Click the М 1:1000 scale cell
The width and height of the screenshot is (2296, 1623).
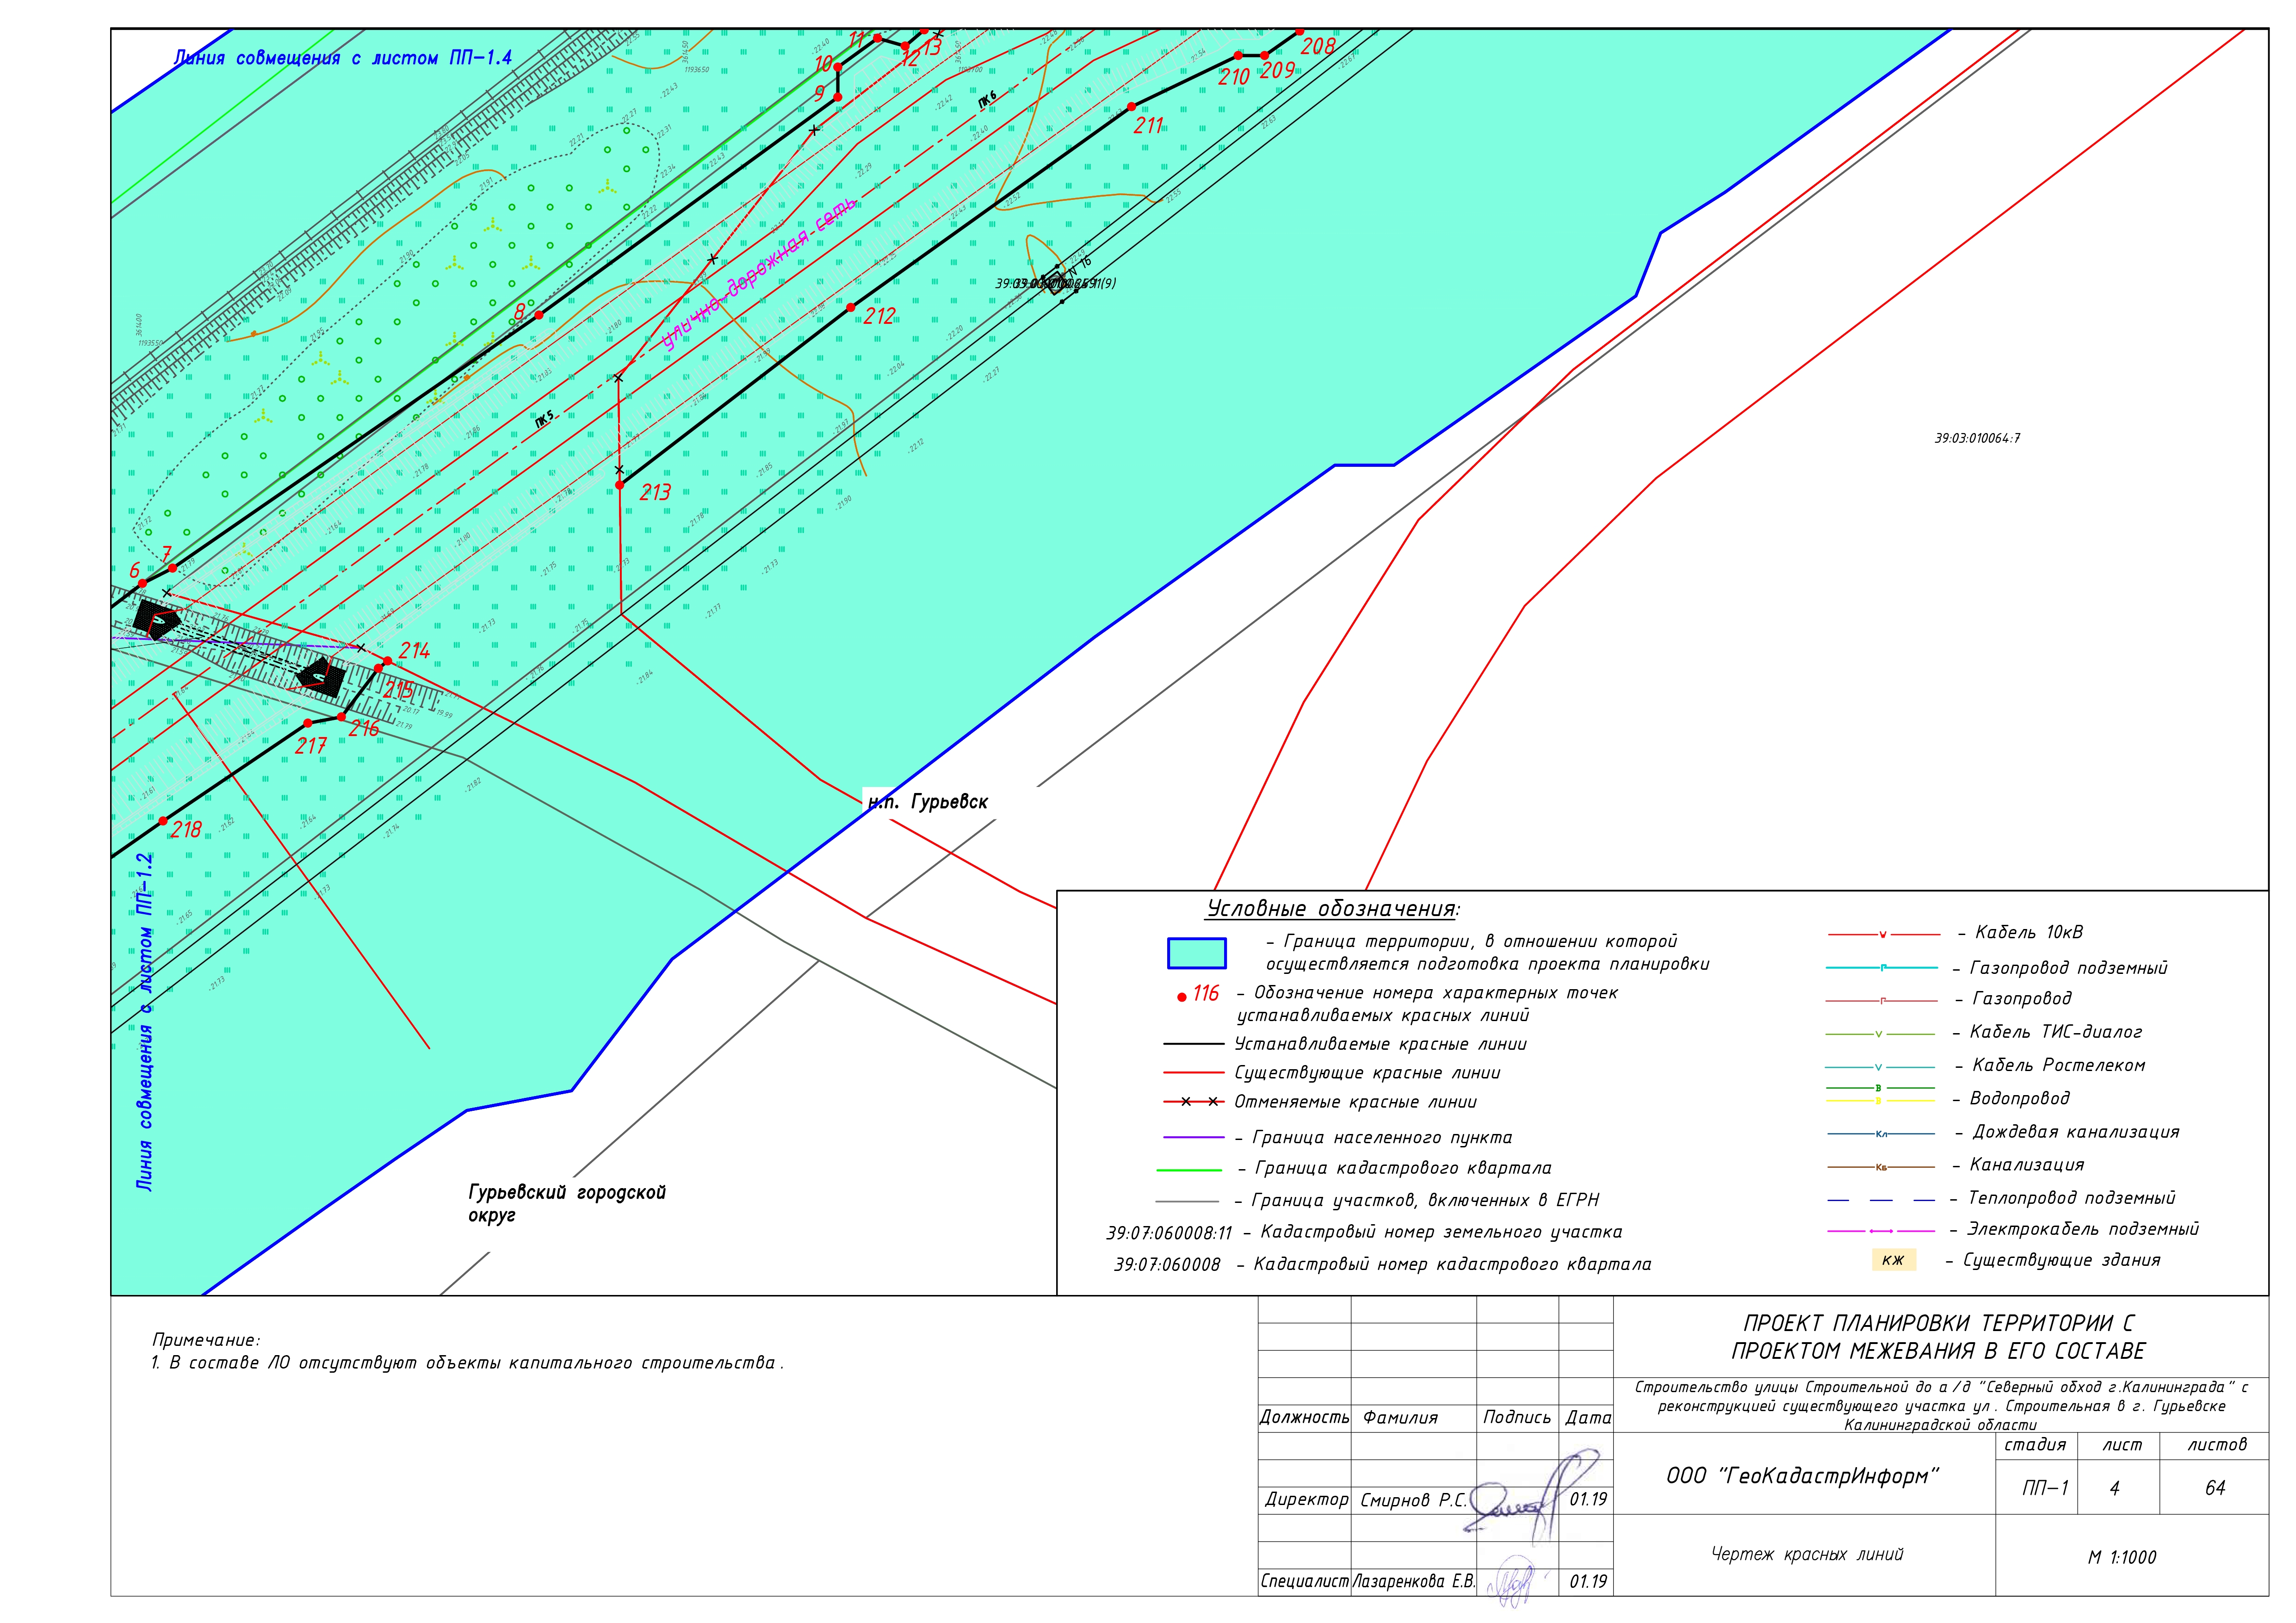coord(2122,1557)
